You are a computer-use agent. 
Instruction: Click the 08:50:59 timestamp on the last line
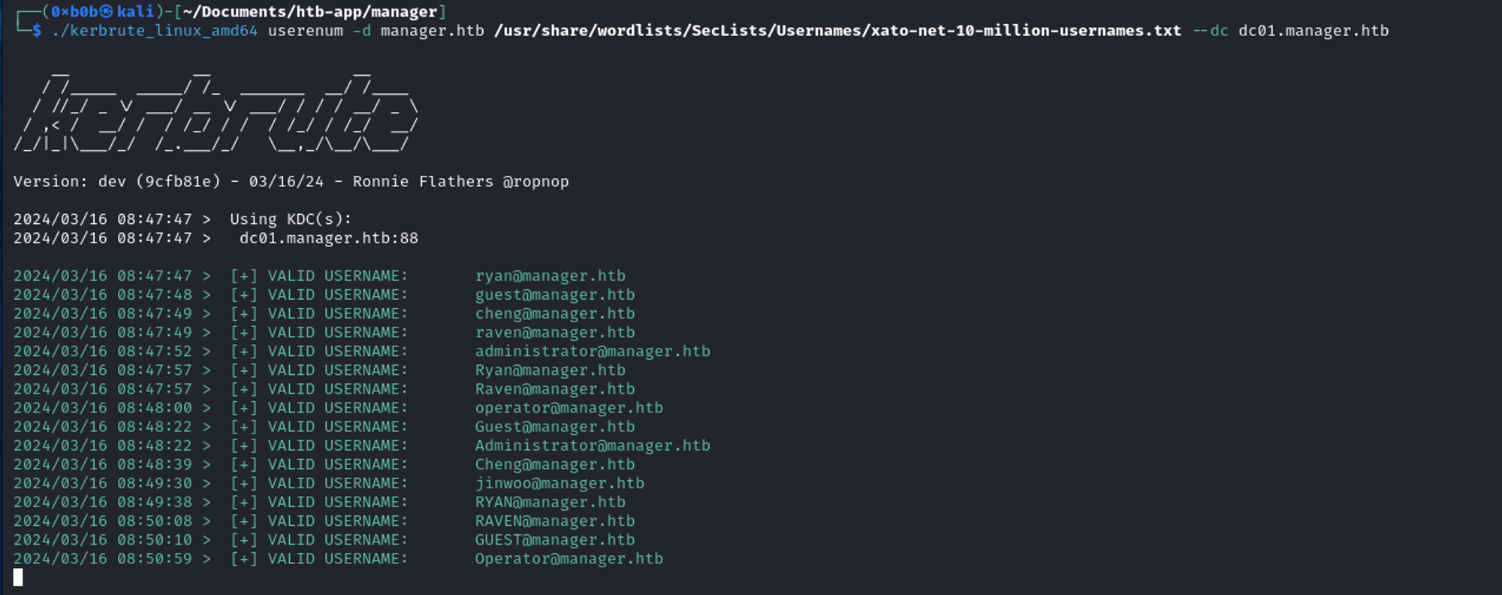tap(154, 559)
